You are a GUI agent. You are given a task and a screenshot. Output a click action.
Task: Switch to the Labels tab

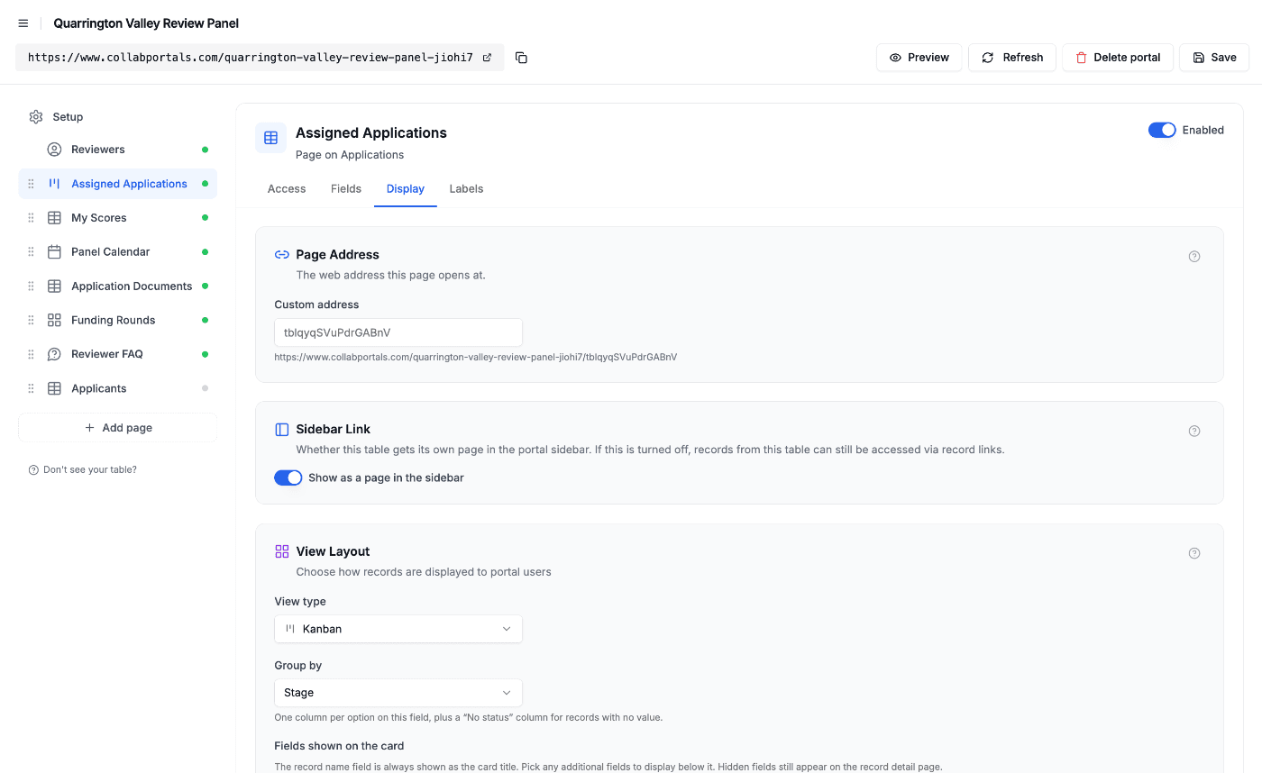coord(466,189)
